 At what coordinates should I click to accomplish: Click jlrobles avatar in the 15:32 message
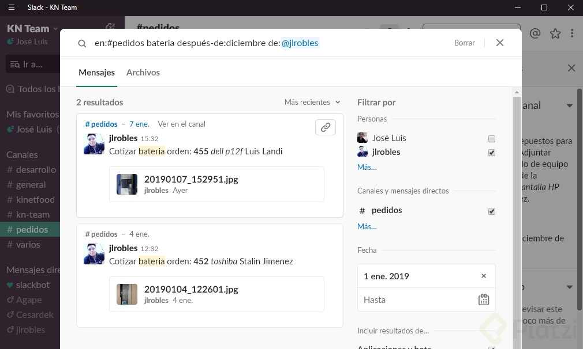click(94, 144)
